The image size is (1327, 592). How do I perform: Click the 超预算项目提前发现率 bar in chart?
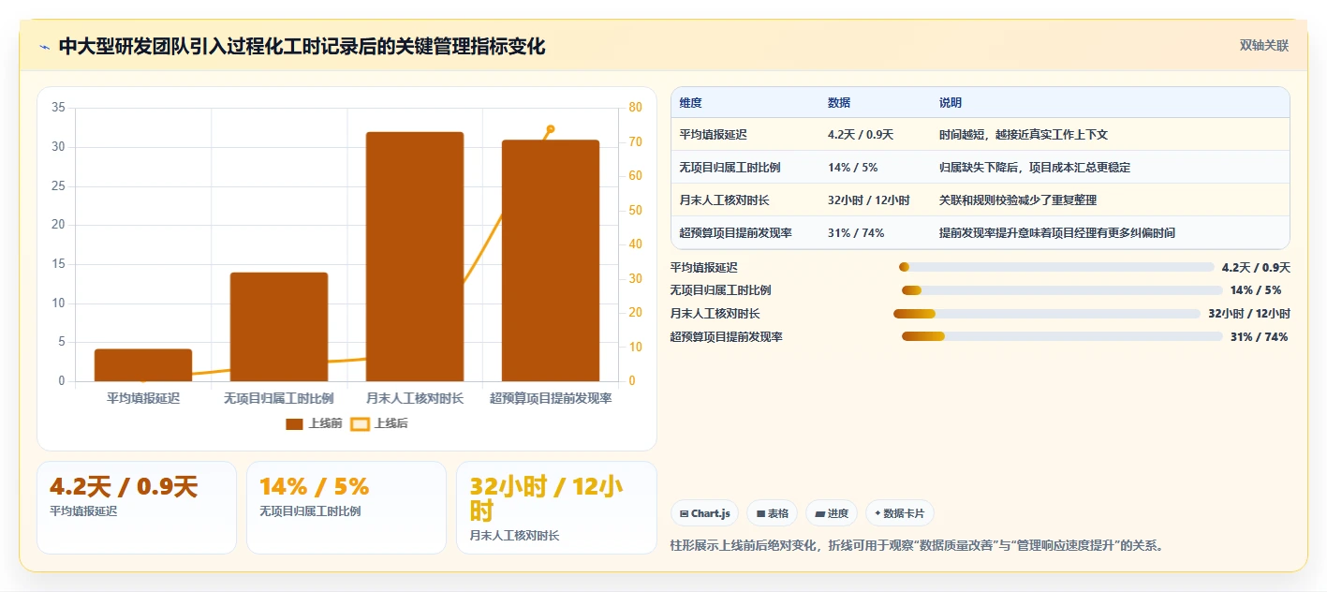[551, 260]
